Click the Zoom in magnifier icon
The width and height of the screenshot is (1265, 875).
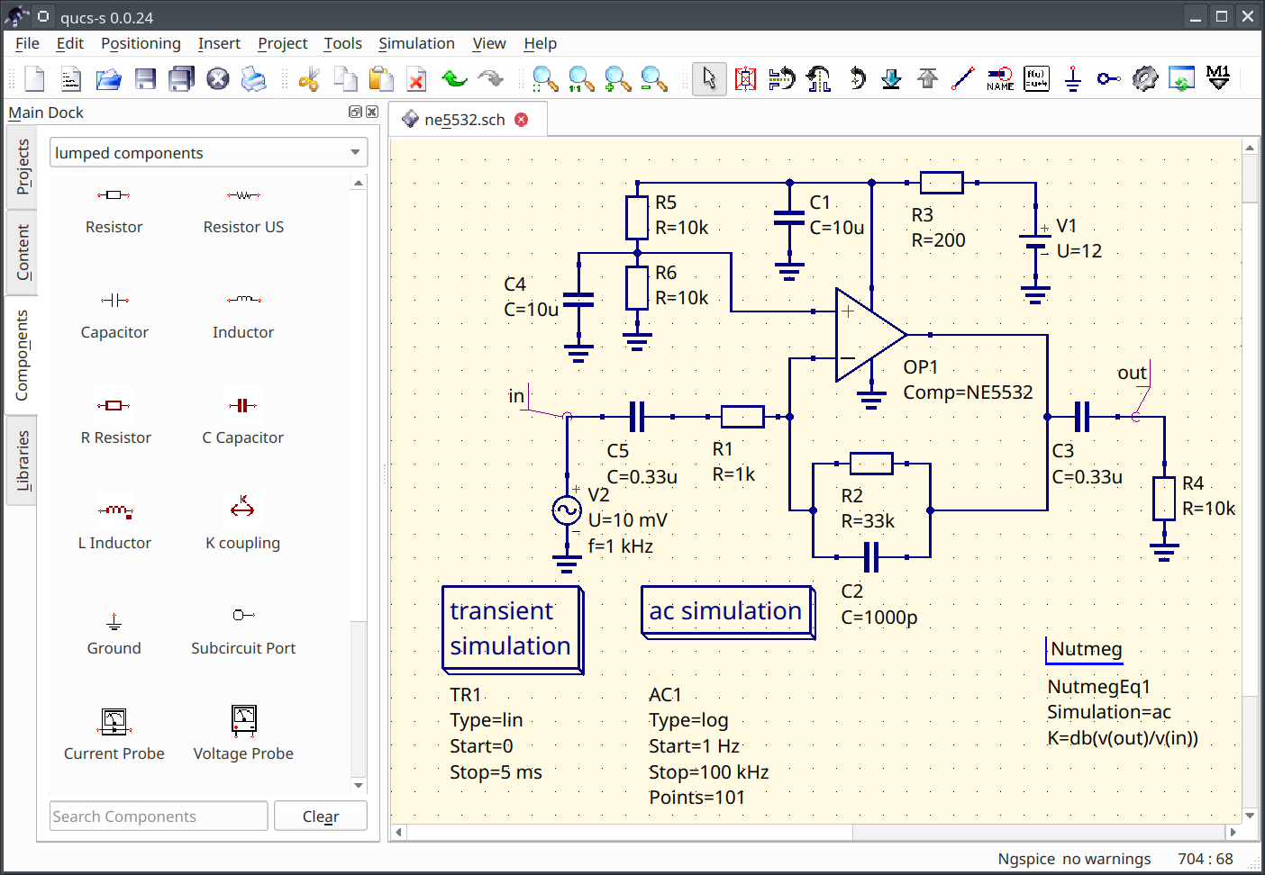(617, 79)
